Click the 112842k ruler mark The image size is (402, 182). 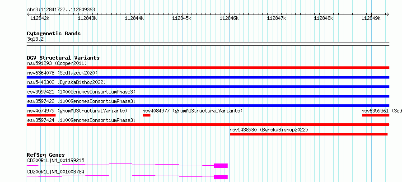tap(40, 18)
